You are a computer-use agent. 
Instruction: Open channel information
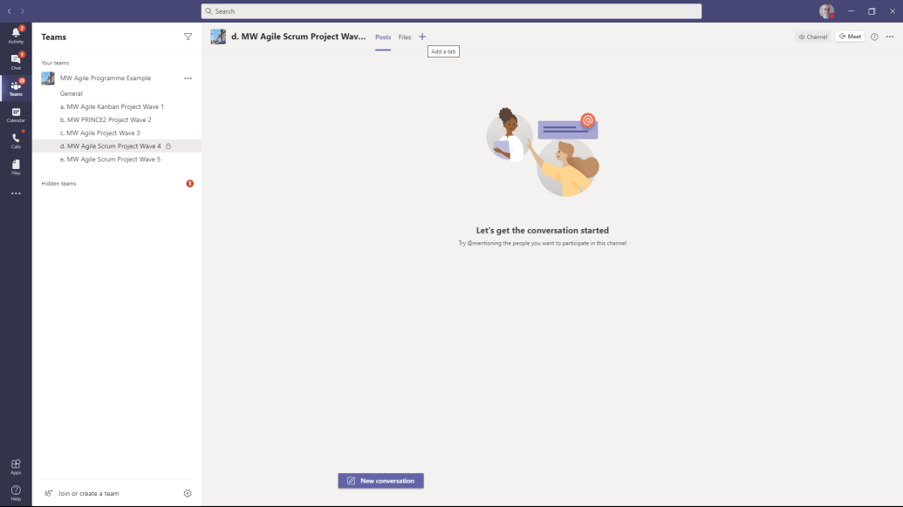(x=874, y=37)
